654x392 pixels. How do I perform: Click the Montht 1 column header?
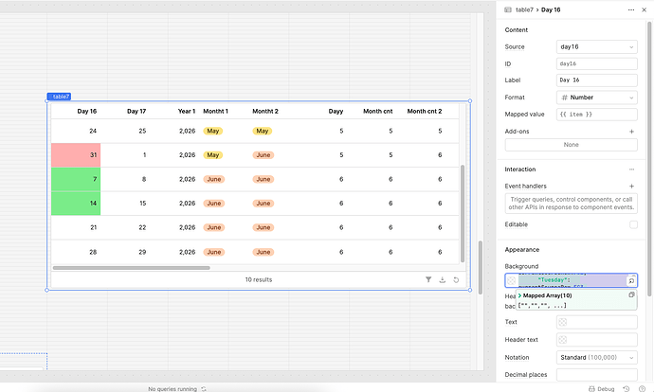point(216,111)
